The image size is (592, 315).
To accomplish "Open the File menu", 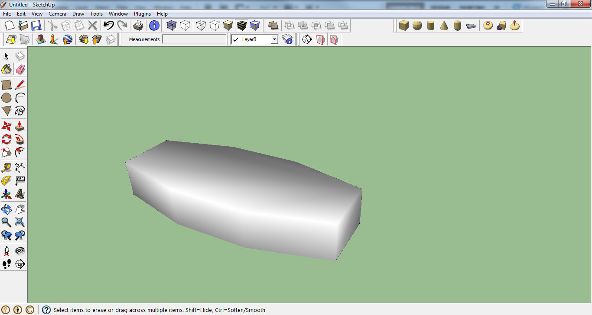I will [x=7, y=14].
